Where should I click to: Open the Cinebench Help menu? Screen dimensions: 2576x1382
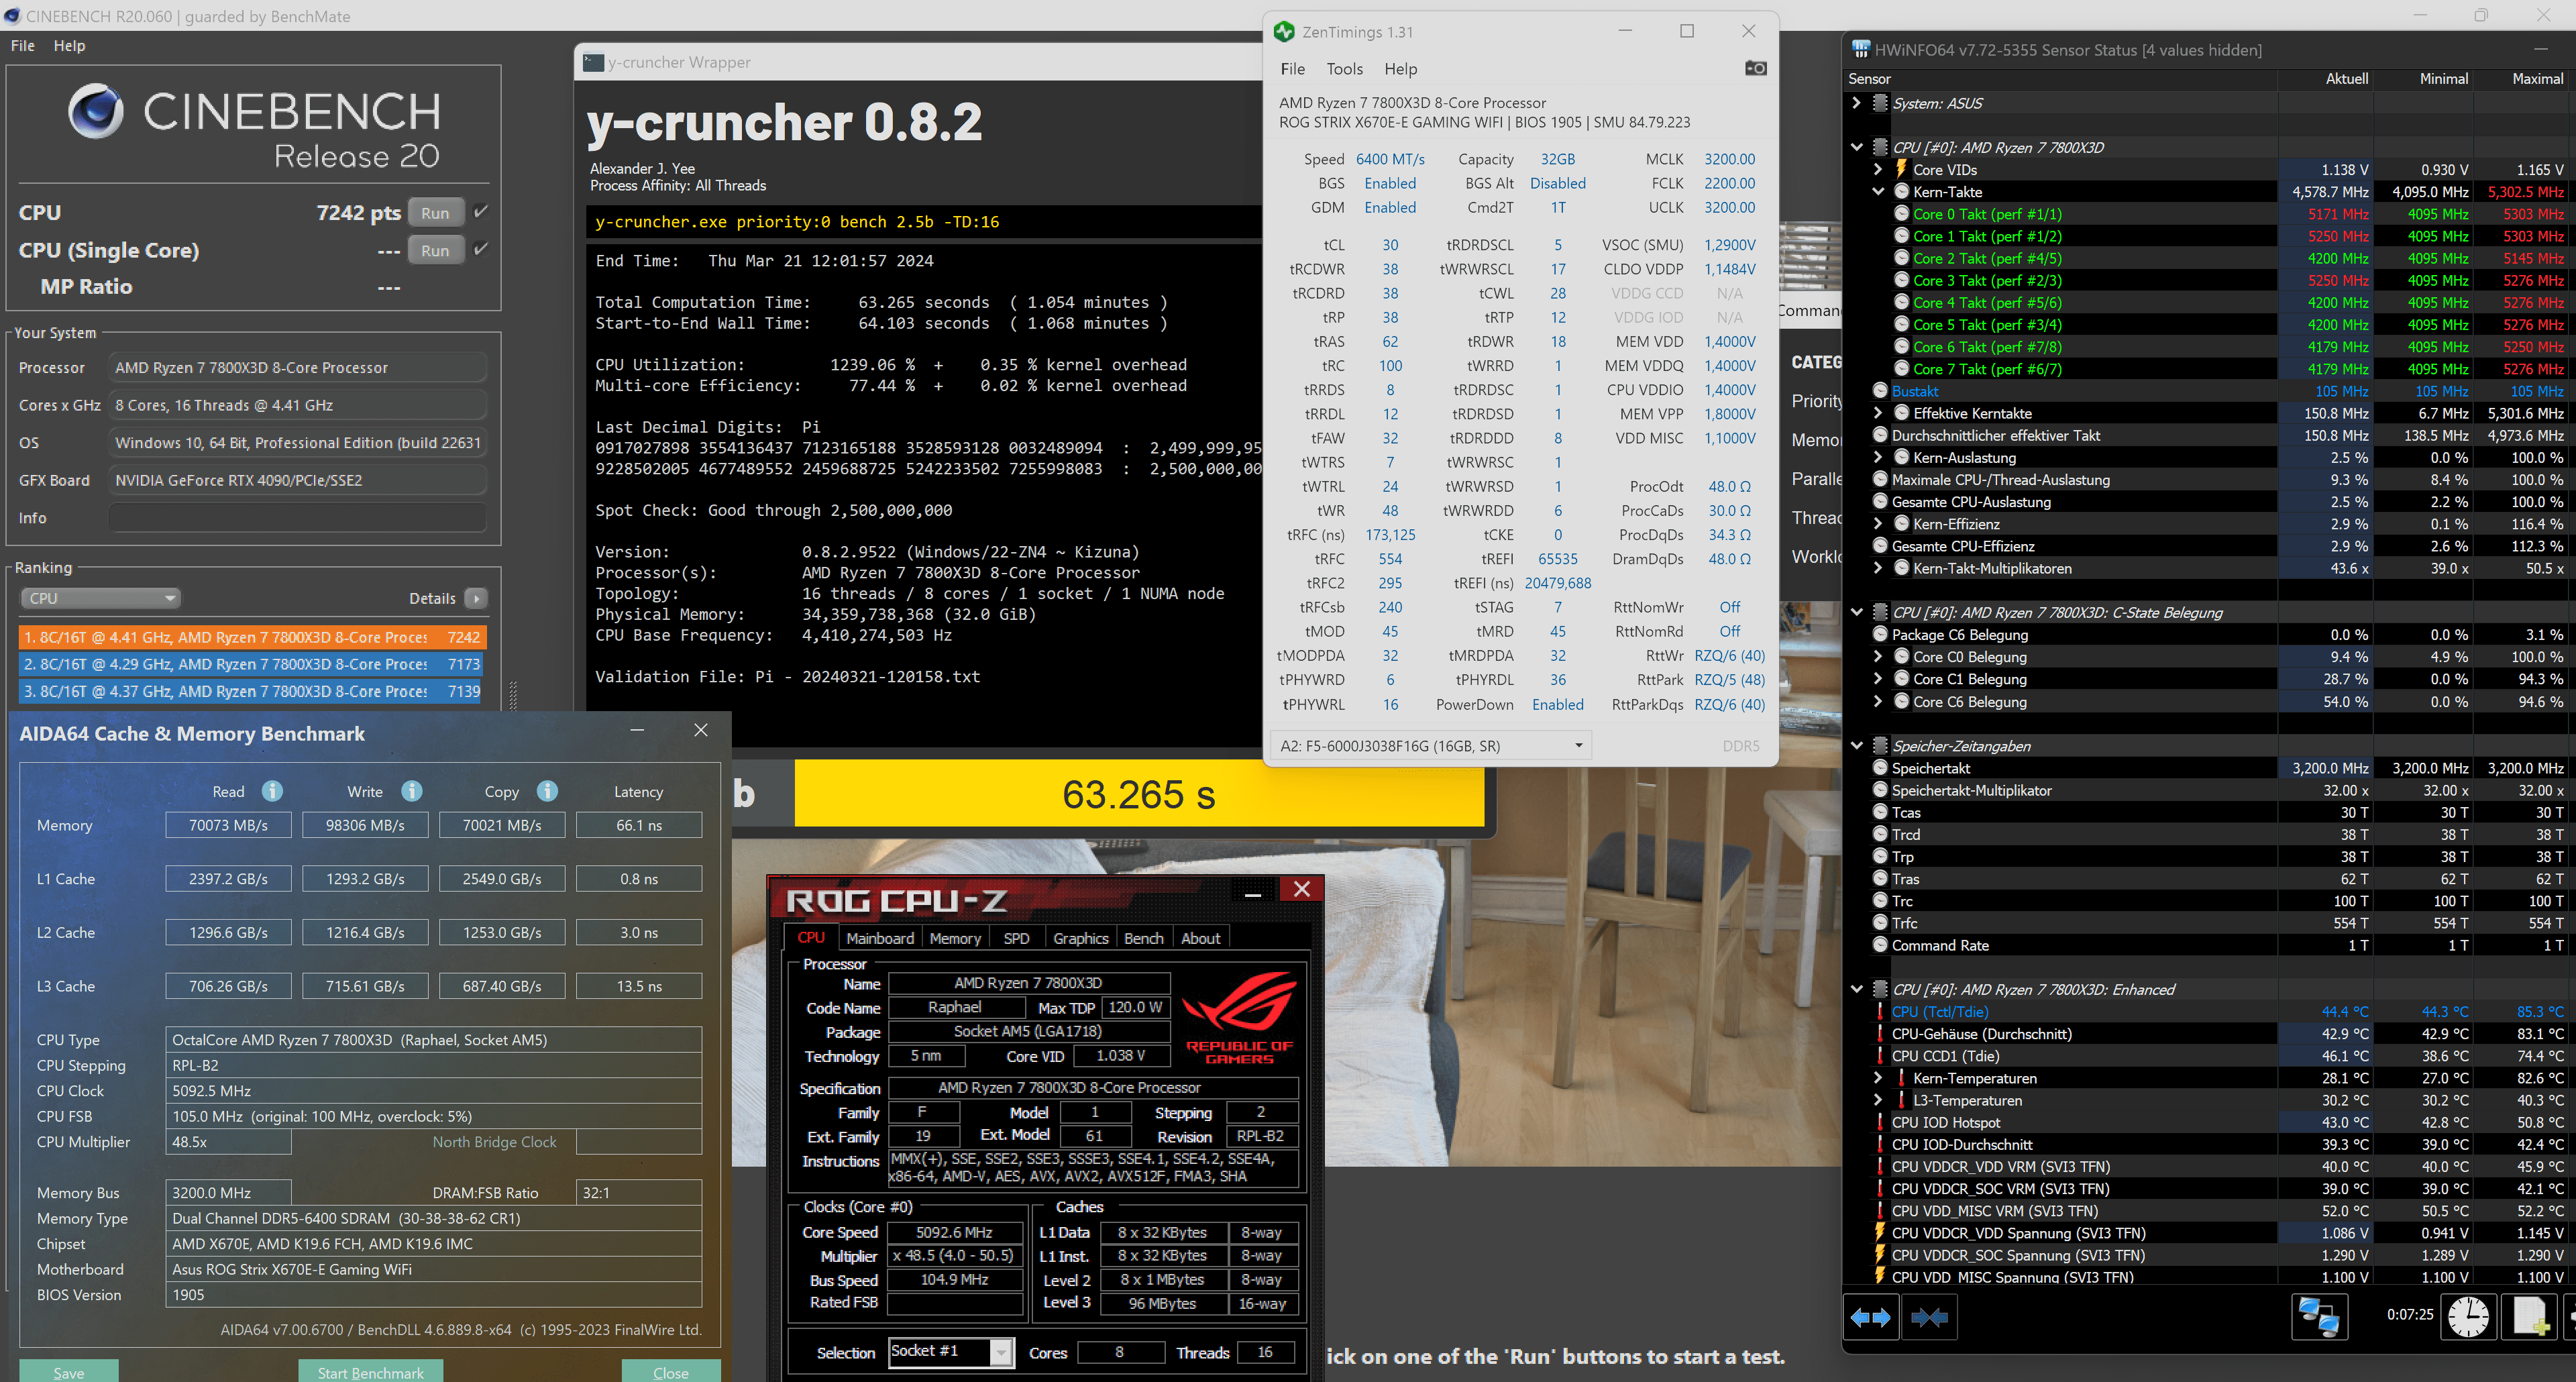click(69, 45)
